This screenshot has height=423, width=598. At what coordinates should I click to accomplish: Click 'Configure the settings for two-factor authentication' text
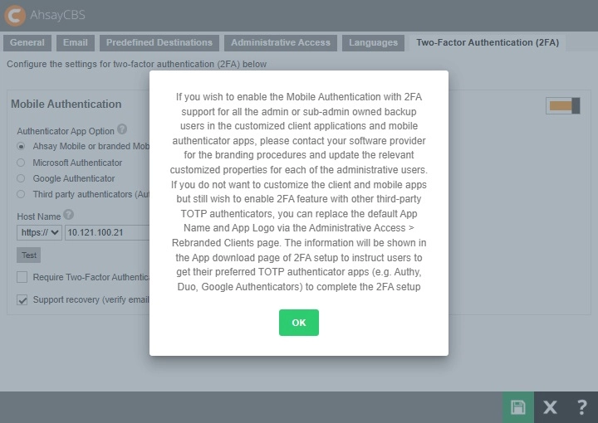tap(136, 64)
